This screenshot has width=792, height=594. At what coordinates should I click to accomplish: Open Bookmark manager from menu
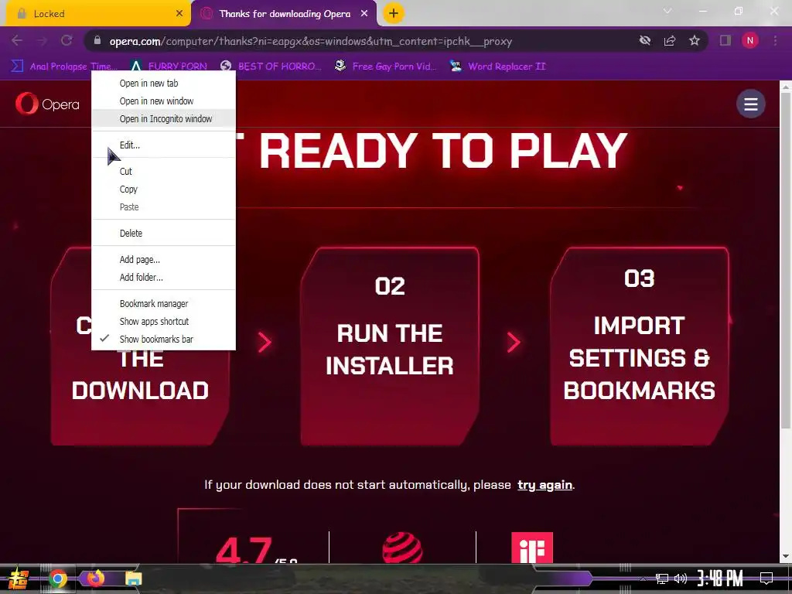pyautogui.click(x=163, y=303)
